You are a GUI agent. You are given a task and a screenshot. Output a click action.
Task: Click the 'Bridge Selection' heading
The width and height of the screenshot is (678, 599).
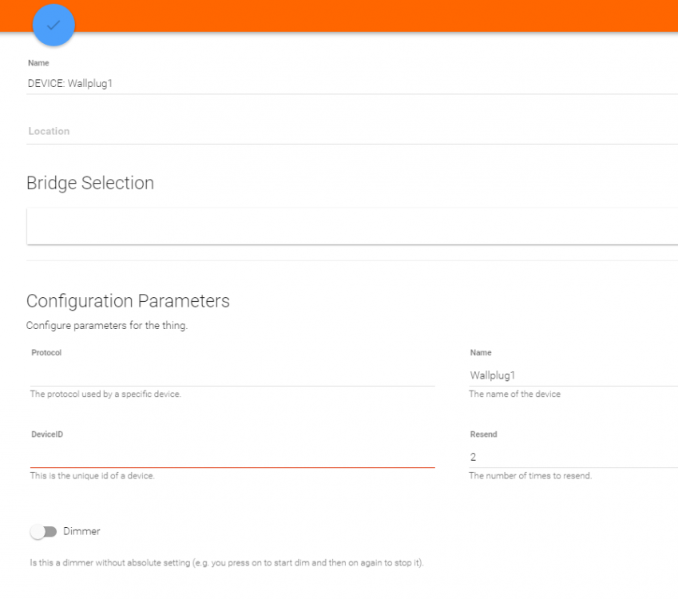90,183
